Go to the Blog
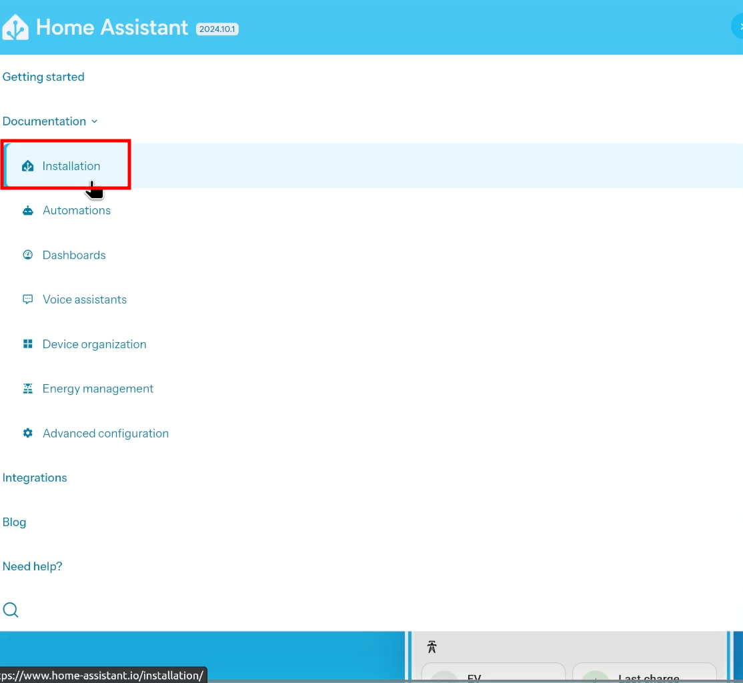743x683 pixels. point(14,522)
